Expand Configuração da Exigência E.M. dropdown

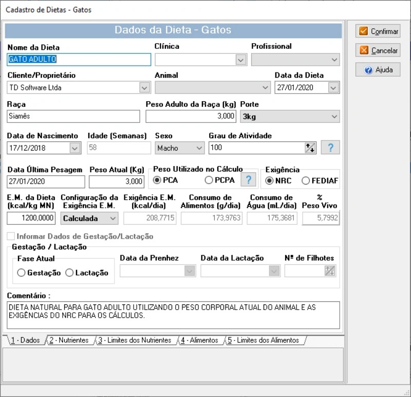click(x=113, y=219)
